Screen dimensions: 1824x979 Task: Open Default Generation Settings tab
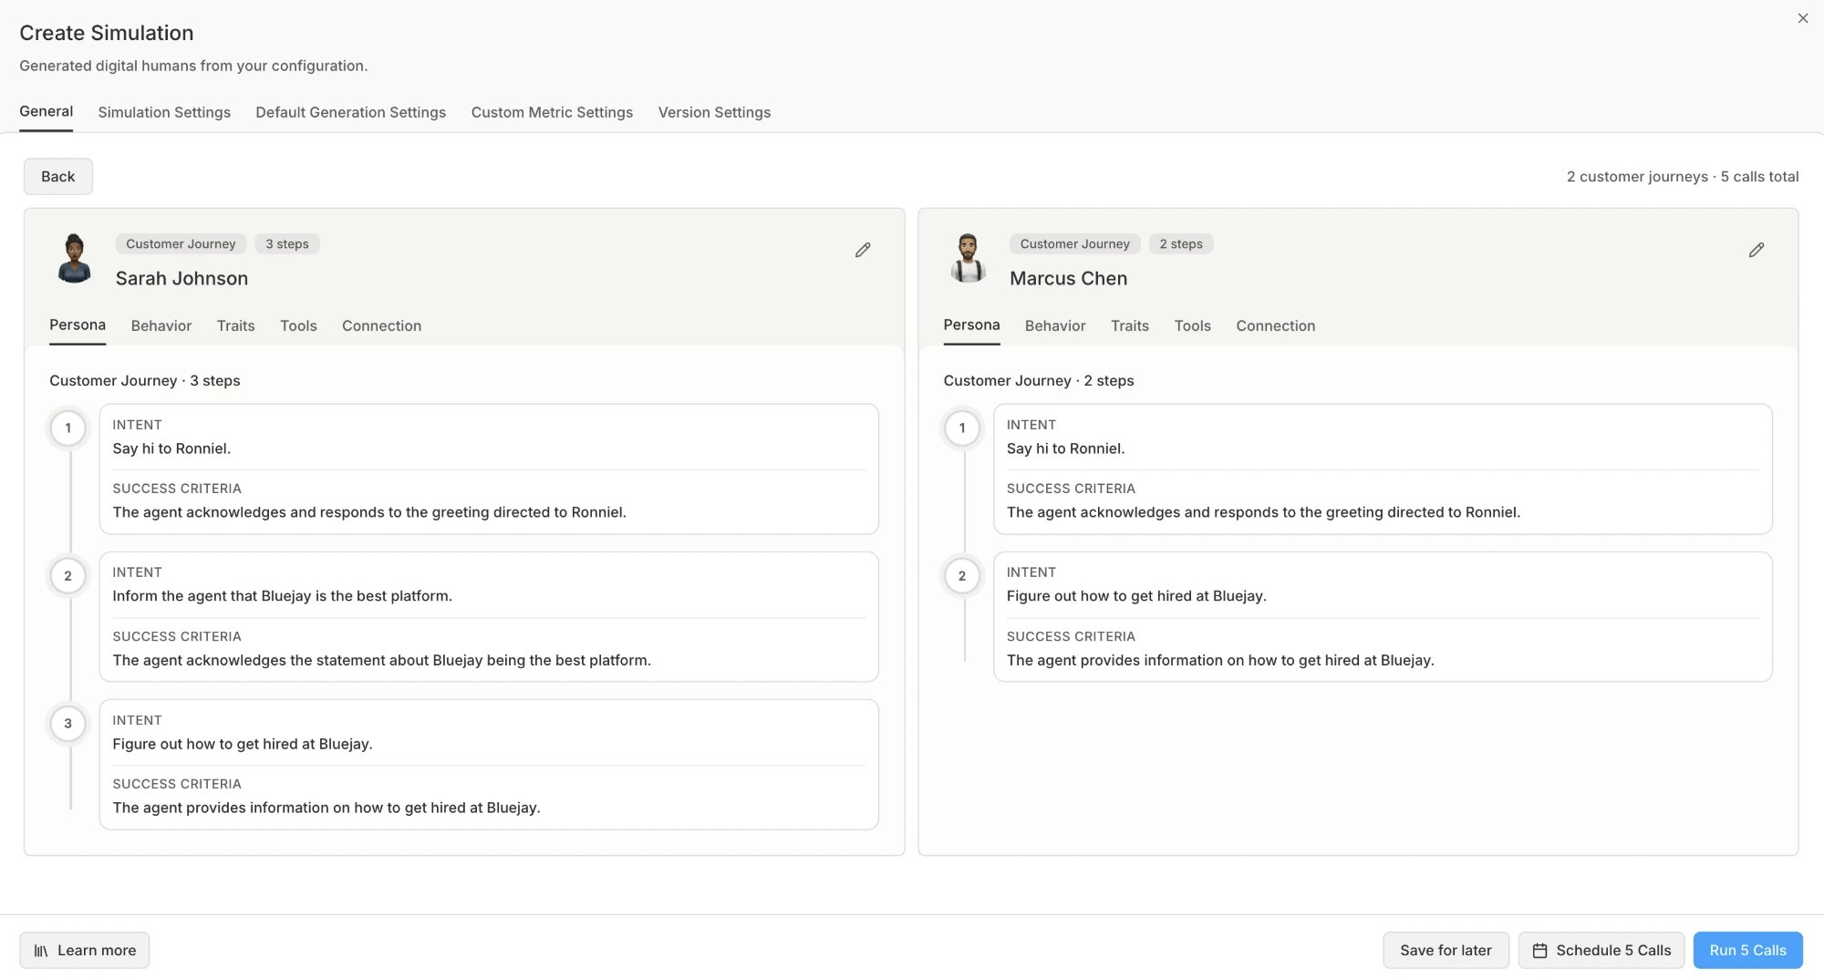click(x=350, y=112)
